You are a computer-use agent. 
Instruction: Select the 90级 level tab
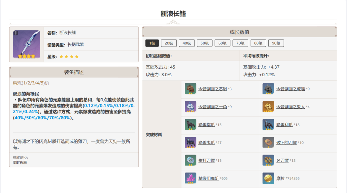(x=276, y=43)
